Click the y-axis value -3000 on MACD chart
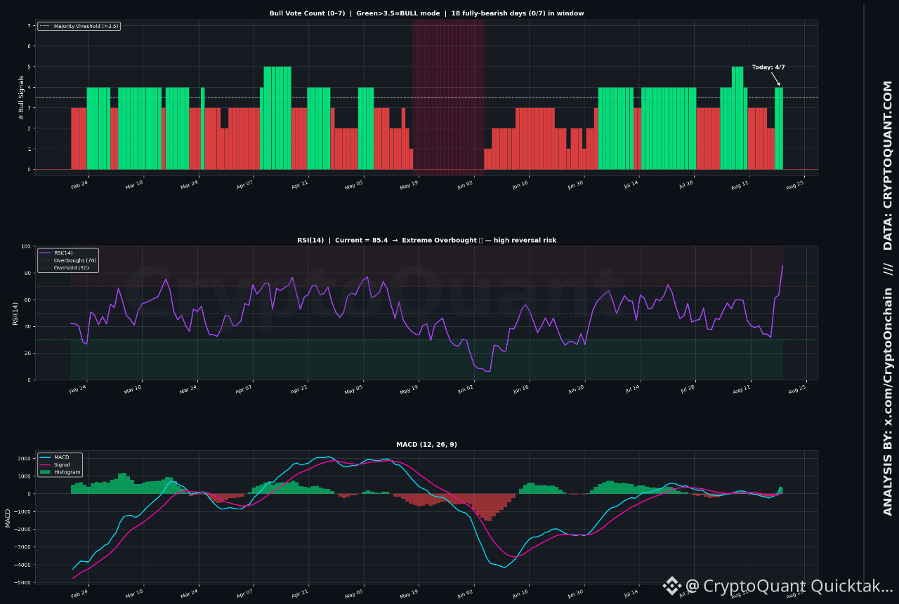 pyautogui.click(x=24, y=546)
